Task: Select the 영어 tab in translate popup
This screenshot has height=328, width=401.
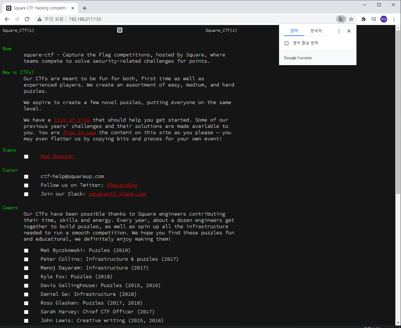Action: point(294,31)
